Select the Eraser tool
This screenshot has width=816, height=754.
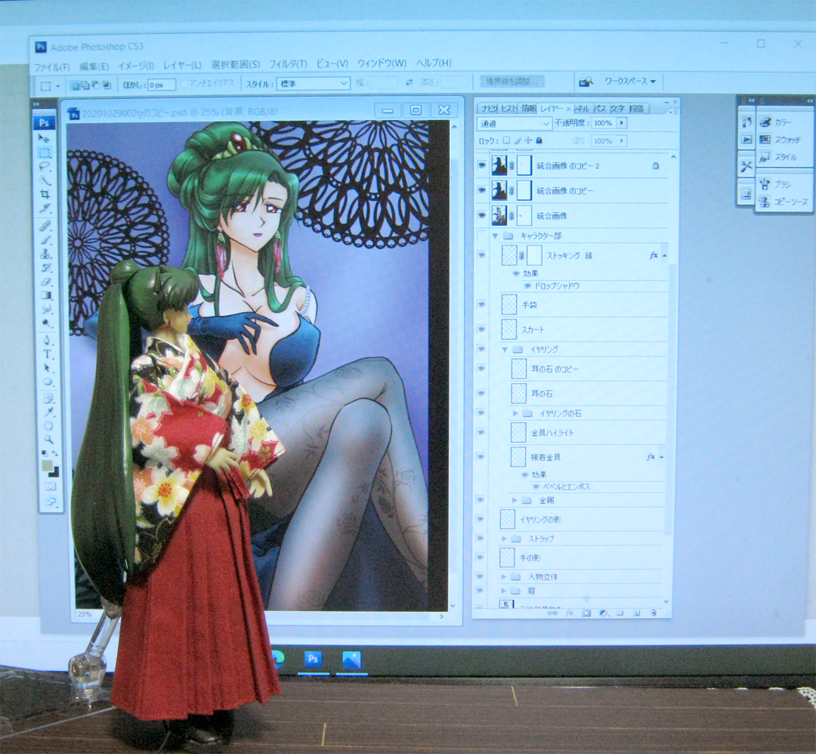coord(46,282)
